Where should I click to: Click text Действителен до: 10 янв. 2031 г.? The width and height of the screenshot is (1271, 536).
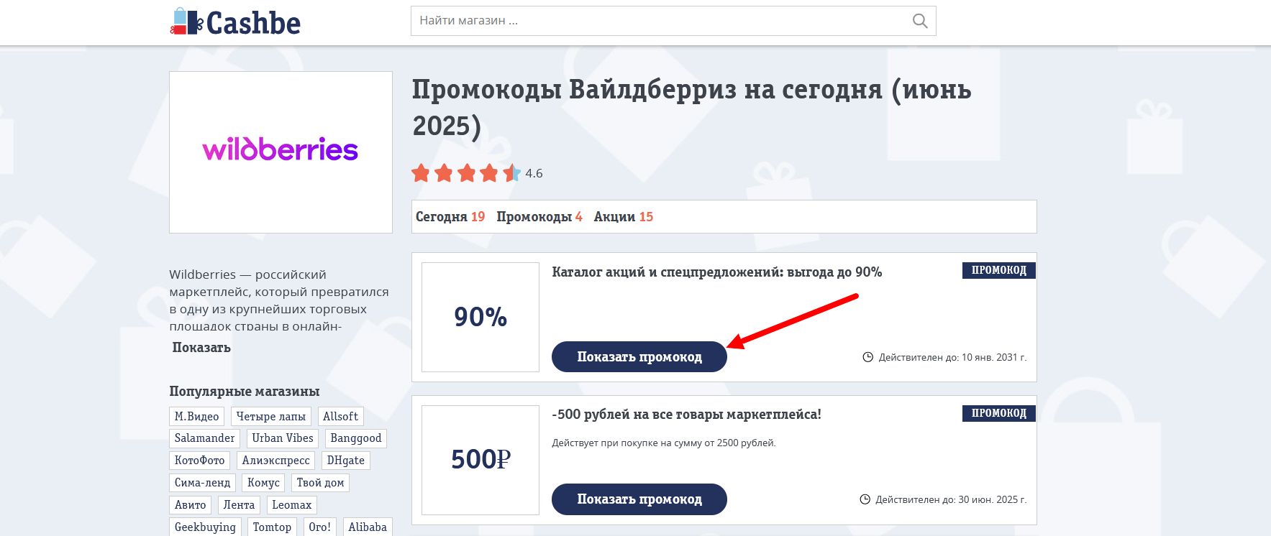click(952, 357)
